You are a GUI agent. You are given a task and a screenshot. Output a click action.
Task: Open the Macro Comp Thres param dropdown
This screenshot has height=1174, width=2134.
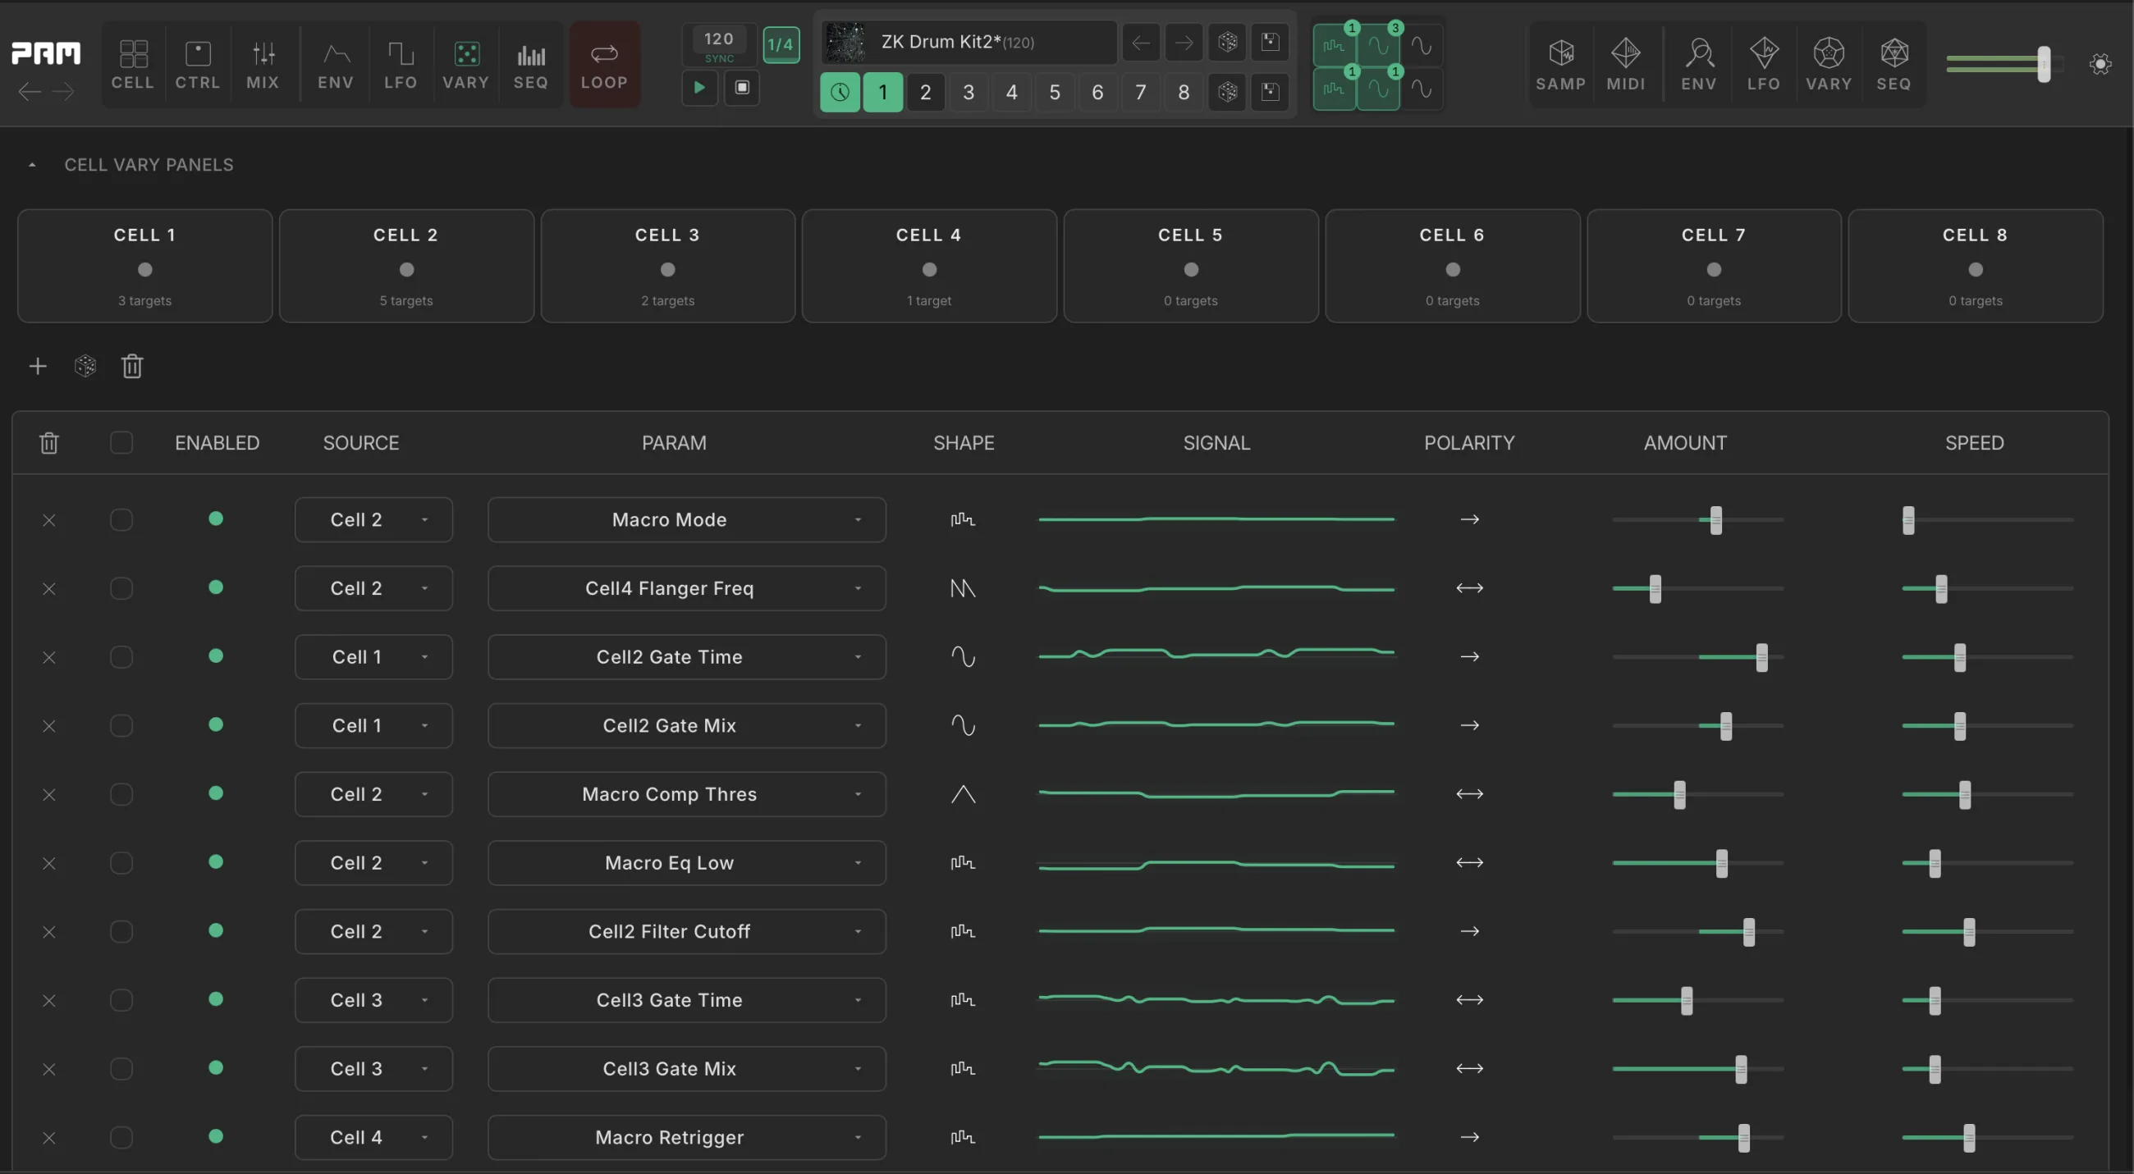point(687,795)
